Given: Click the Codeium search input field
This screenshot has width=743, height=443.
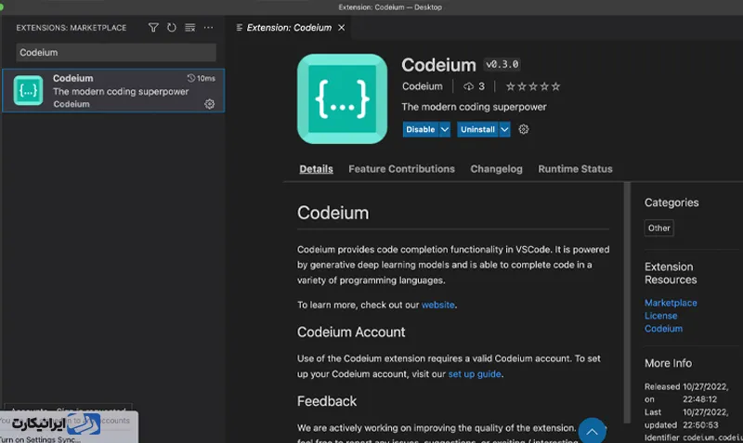Looking at the screenshot, I should 116,53.
